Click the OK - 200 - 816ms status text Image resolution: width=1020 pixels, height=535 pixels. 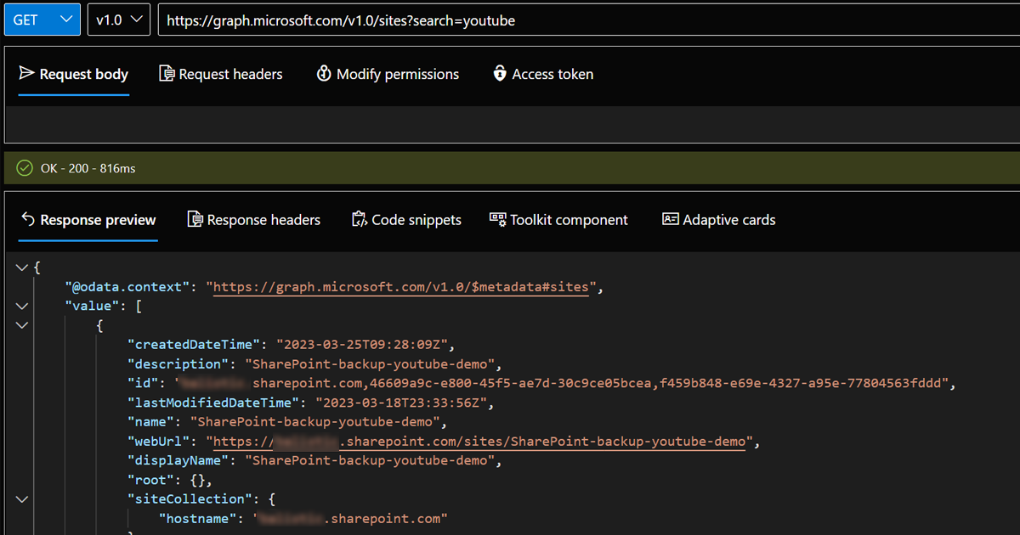pyautogui.click(x=88, y=168)
